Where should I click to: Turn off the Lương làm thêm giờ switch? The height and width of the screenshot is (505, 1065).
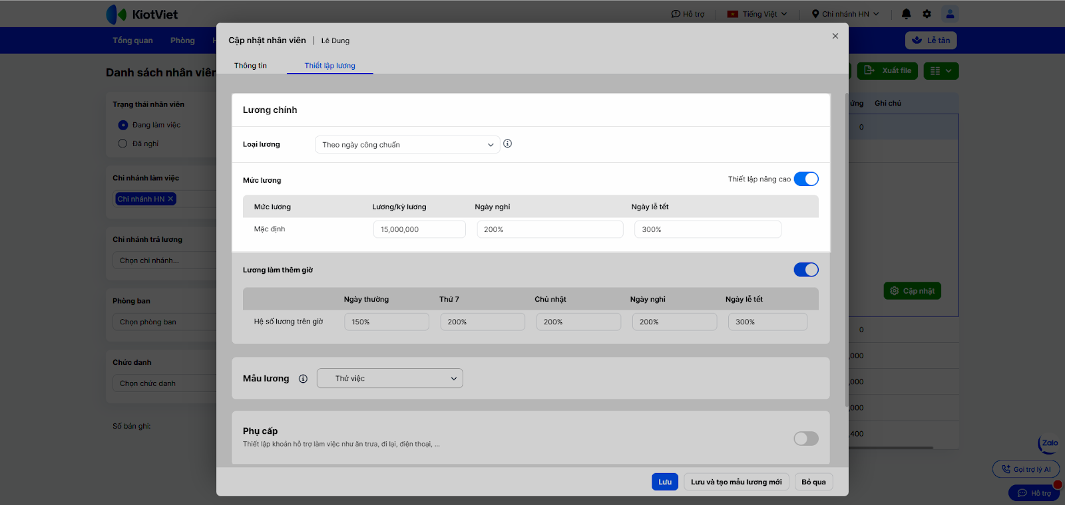pyautogui.click(x=805, y=270)
